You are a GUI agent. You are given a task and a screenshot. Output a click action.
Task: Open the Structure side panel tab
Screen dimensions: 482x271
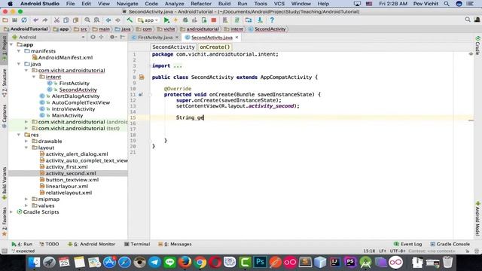click(x=5, y=83)
